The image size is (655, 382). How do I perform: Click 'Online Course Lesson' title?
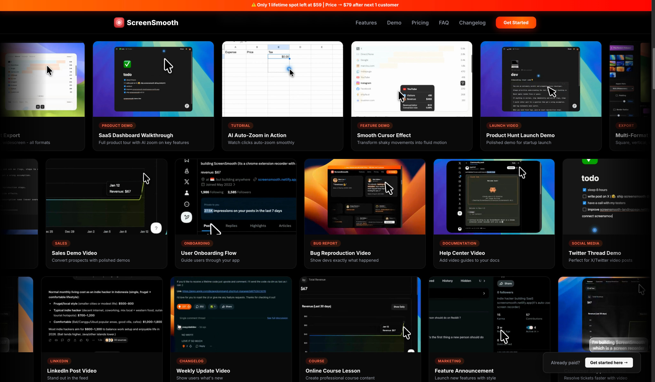[333, 371]
